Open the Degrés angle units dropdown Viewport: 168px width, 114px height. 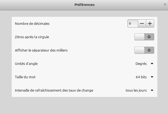(144, 64)
